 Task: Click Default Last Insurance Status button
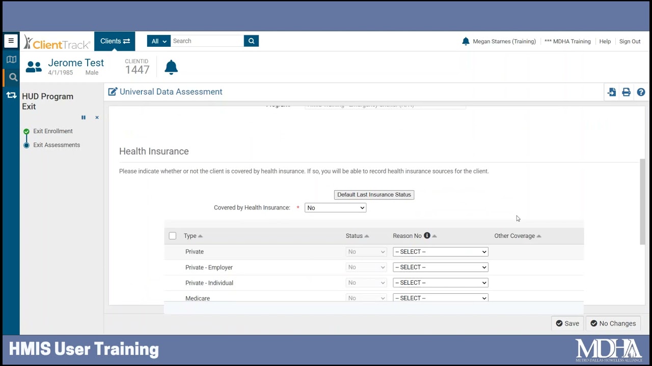click(x=374, y=195)
